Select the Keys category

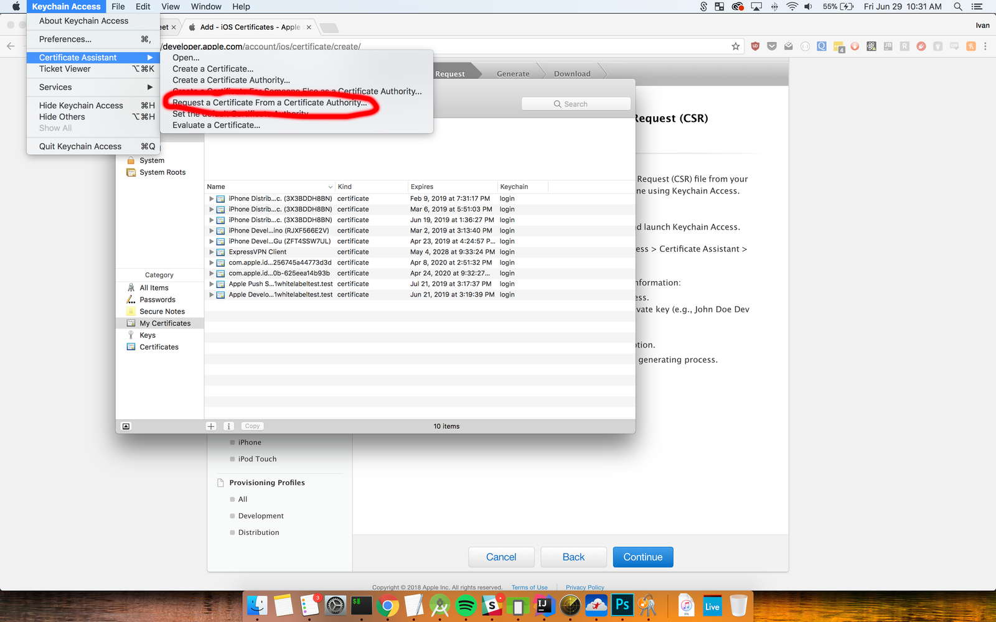[160, 335]
